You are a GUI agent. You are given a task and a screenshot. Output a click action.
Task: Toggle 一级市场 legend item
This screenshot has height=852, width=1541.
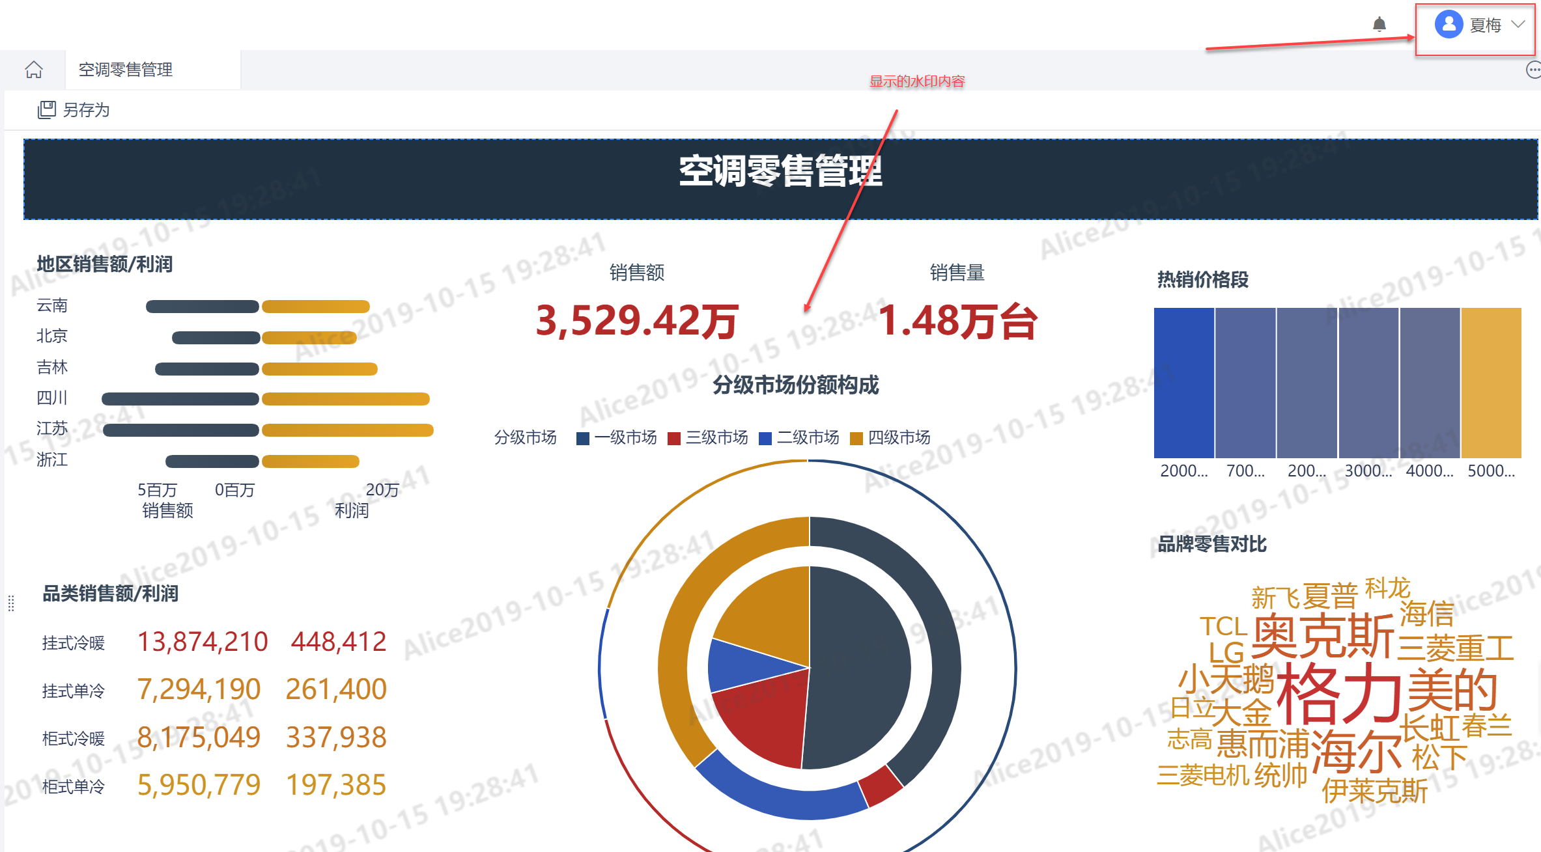624,437
